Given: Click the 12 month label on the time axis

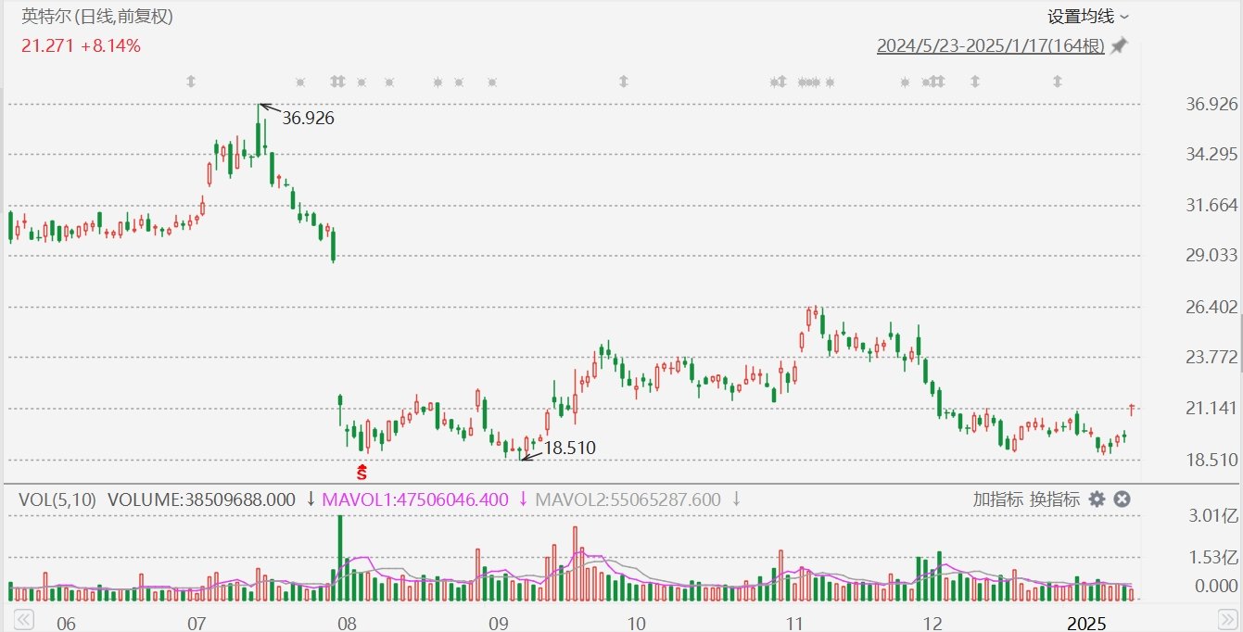Looking at the screenshot, I should [x=932, y=622].
